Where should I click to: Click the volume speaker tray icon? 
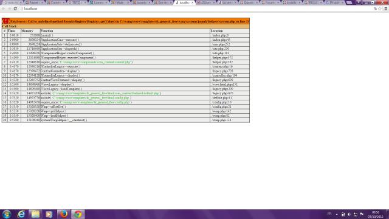coord(349,214)
